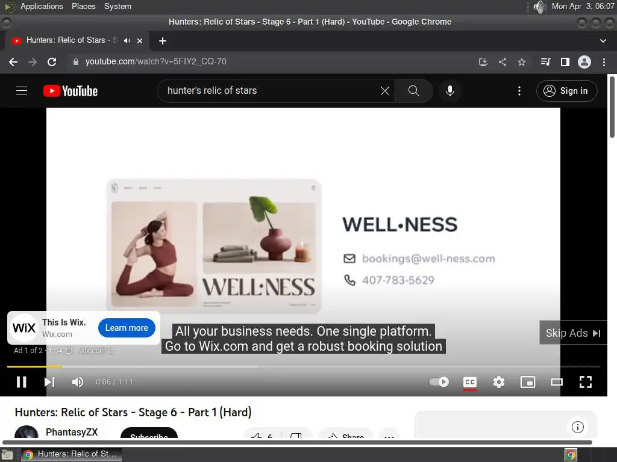Open the YouTube hamburger guide menu
Image resolution: width=617 pixels, height=462 pixels.
(22, 91)
